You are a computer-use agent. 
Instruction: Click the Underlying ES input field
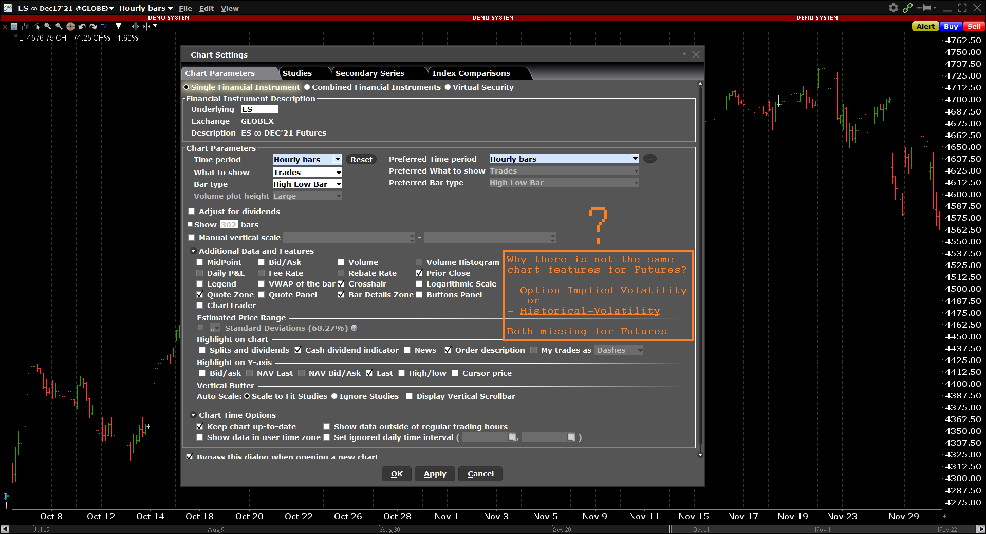(259, 109)
